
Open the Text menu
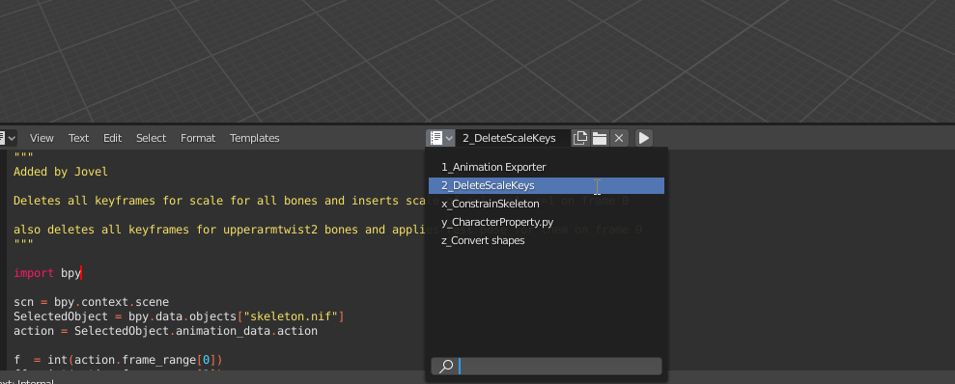[78, 138]
